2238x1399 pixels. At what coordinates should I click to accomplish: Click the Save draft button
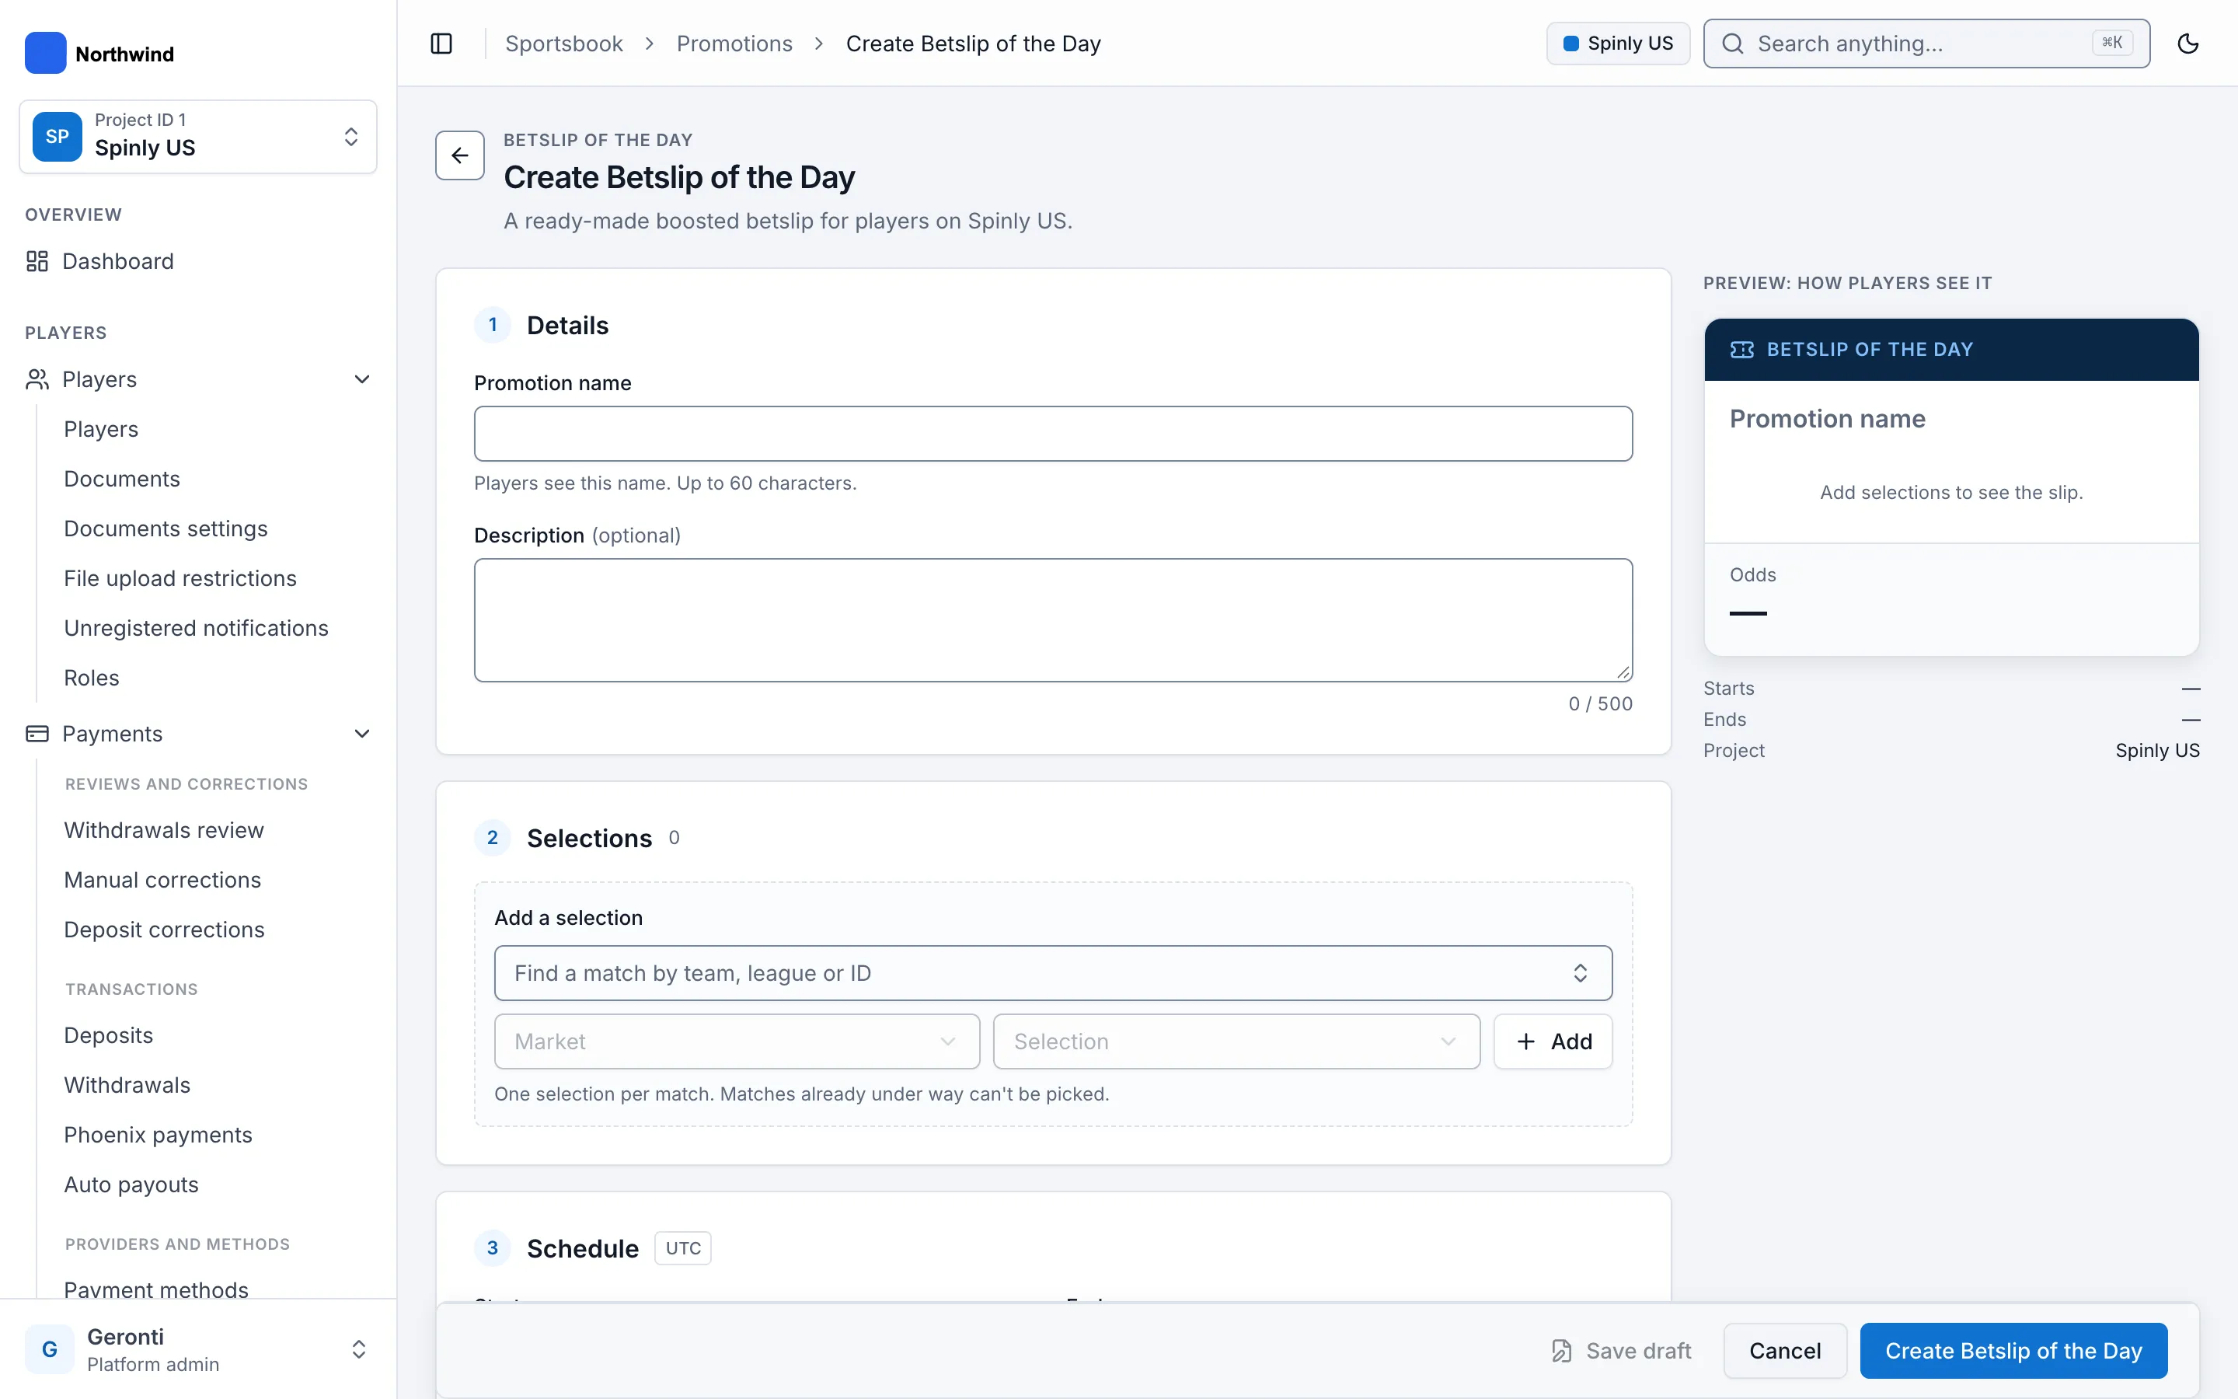click(x=1620, y=1351)
